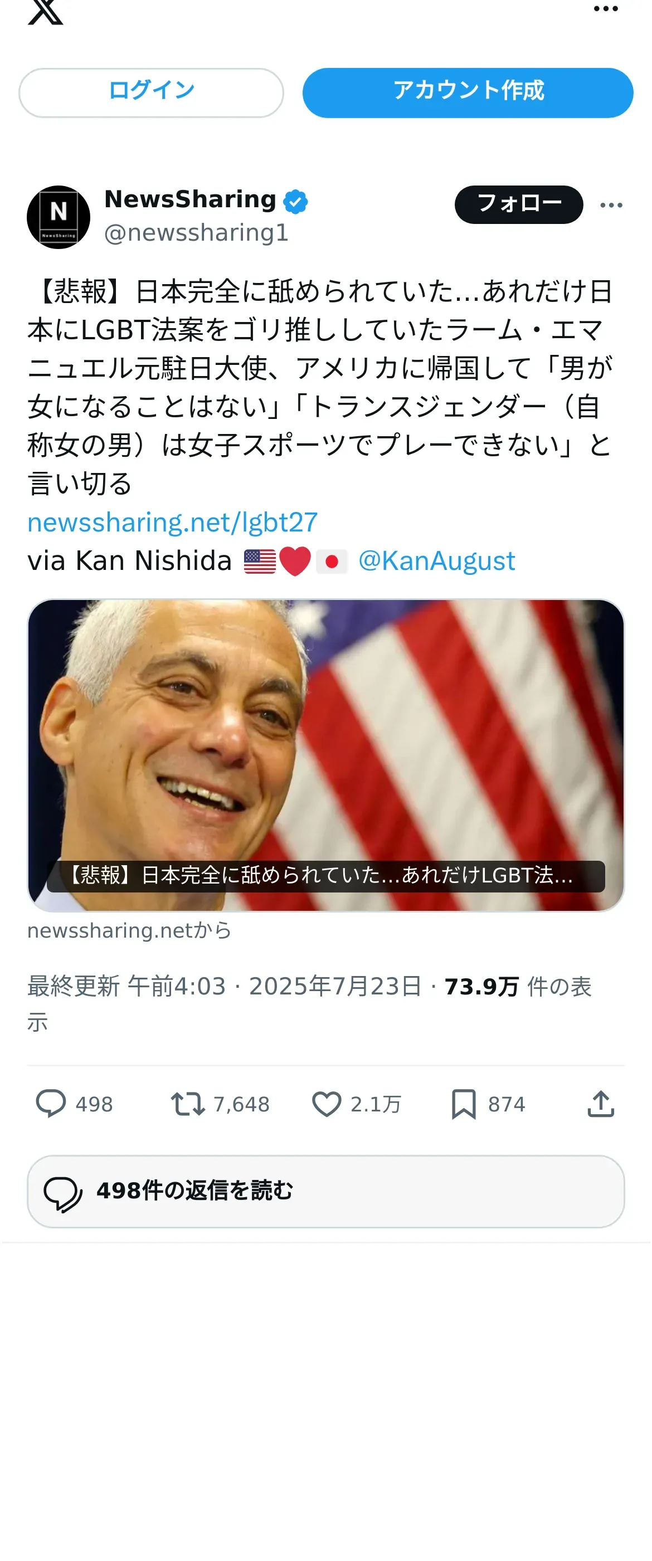
Task: Click the reply bubble icon with 498
Action: click(51, 1104)
